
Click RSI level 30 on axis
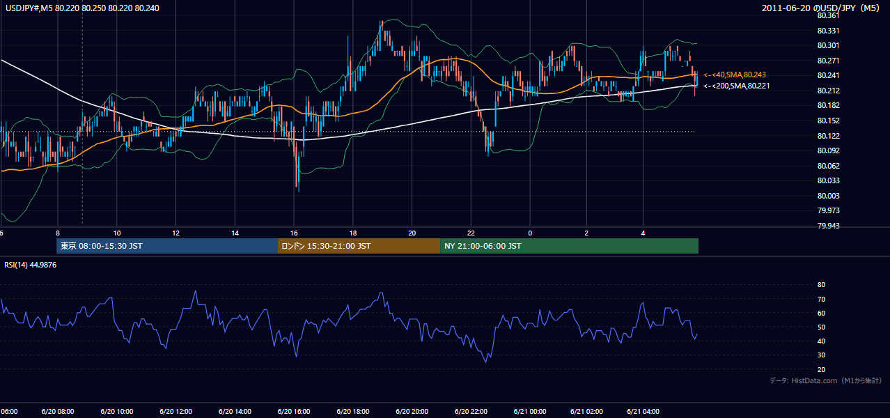tap(822, 355)
